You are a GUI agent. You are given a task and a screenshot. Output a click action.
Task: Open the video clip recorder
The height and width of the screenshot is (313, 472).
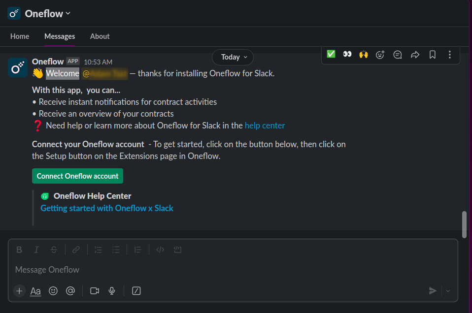[94, 291]
